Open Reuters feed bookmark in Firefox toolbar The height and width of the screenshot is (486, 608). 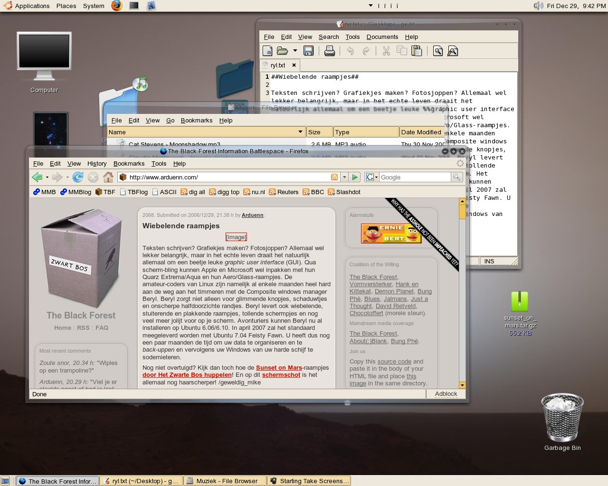point(284,192)
